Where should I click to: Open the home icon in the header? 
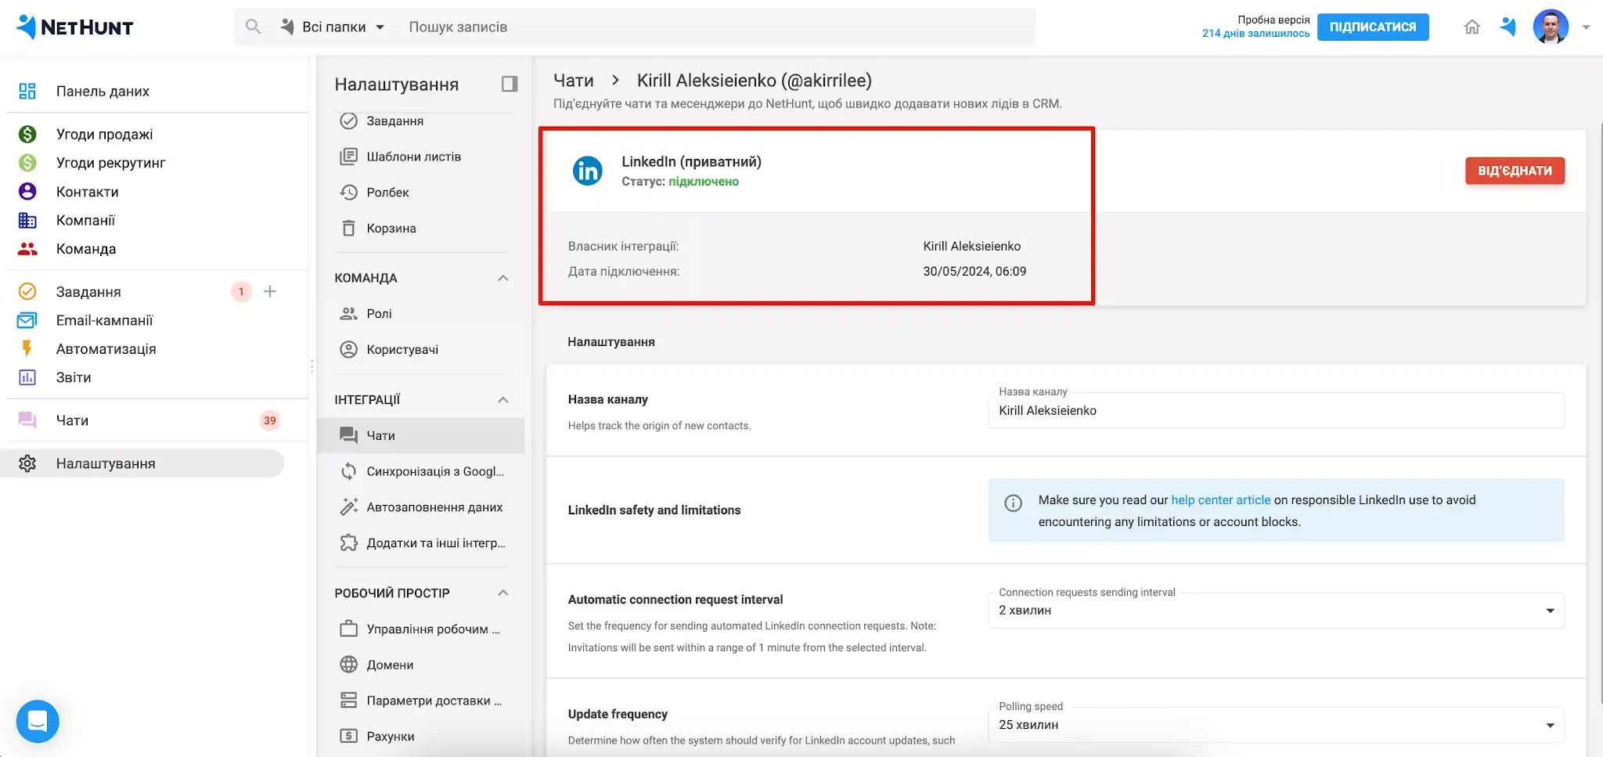point(1472,27)
